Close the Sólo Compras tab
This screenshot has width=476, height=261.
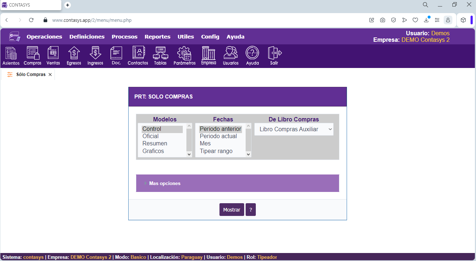[x=50, y=75]
